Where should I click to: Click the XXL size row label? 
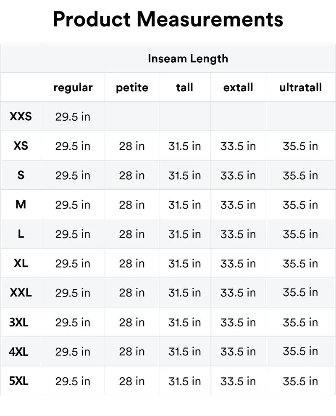click(x=21, y=292)
